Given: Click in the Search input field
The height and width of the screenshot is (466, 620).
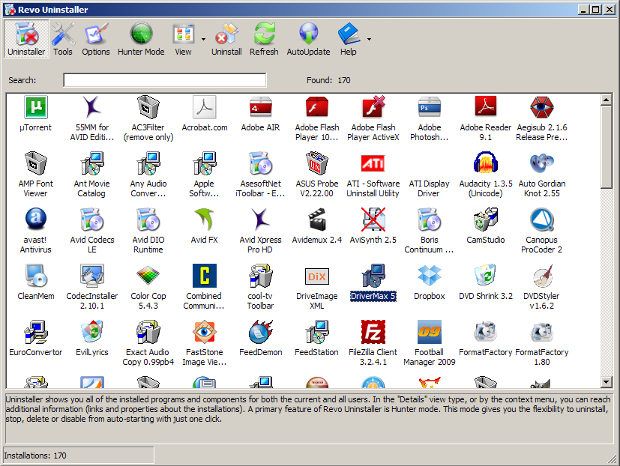Looking at the screenshot, I should coord(164,80).
